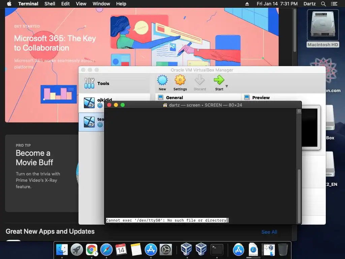Image resolution: width=345 pixels, height=259 pixels.
Task: Click the Dartz user name in menu bar
Action: (x=309, y=4)
